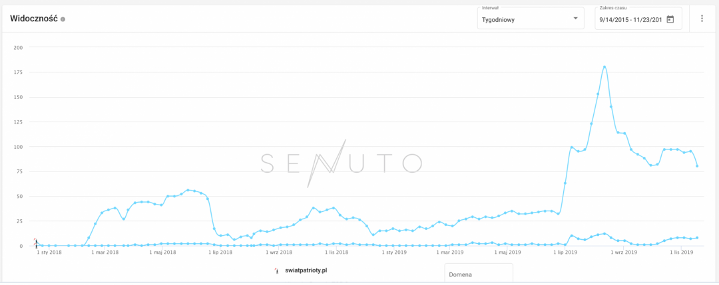Click the last data point on upper line
The height and width of the screenshot is (285, 719).
click(x=697, y=166)
